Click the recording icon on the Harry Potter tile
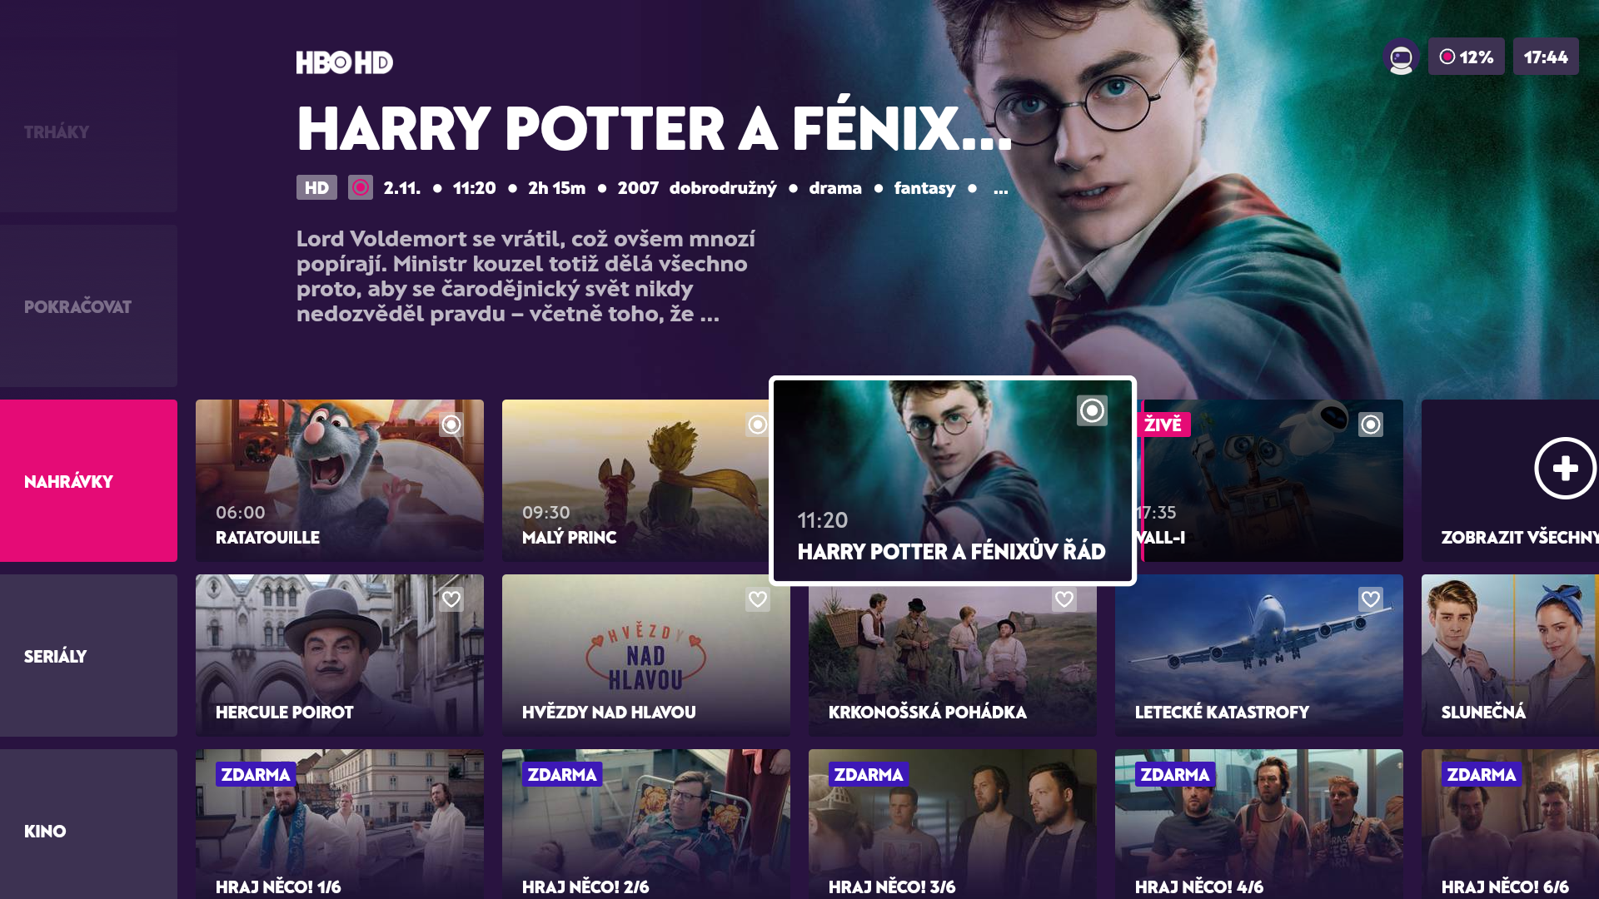Viewport: 1599px width, 899px height. [x=1092, y=410]
